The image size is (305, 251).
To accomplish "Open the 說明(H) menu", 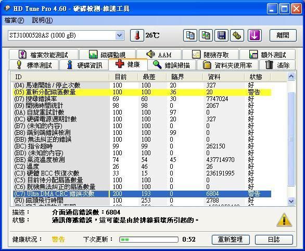I will (42, 20).
